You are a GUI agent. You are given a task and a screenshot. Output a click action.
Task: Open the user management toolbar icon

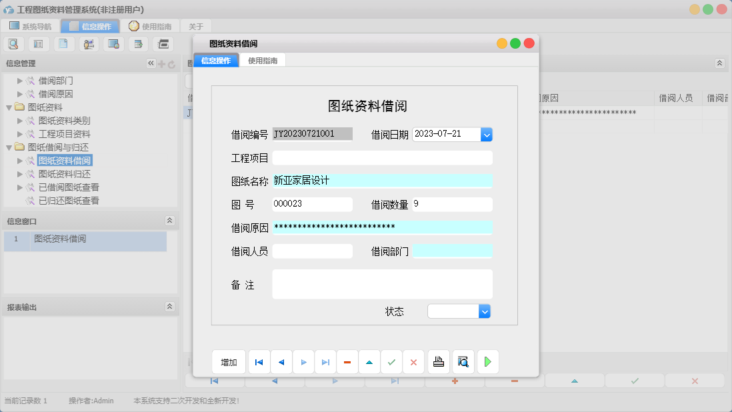click(87, 43)
